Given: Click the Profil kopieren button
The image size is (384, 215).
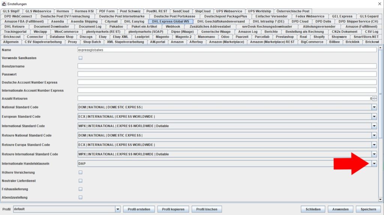Looking at the screenshot, I should (173, 209).
